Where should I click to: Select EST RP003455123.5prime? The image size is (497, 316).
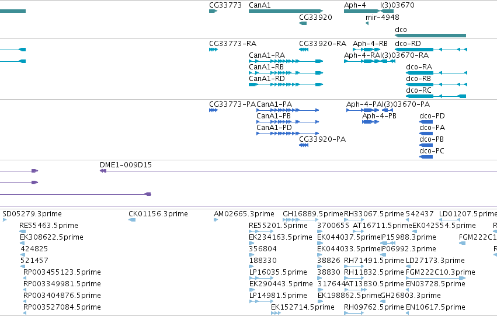click(x=25, y=278)
